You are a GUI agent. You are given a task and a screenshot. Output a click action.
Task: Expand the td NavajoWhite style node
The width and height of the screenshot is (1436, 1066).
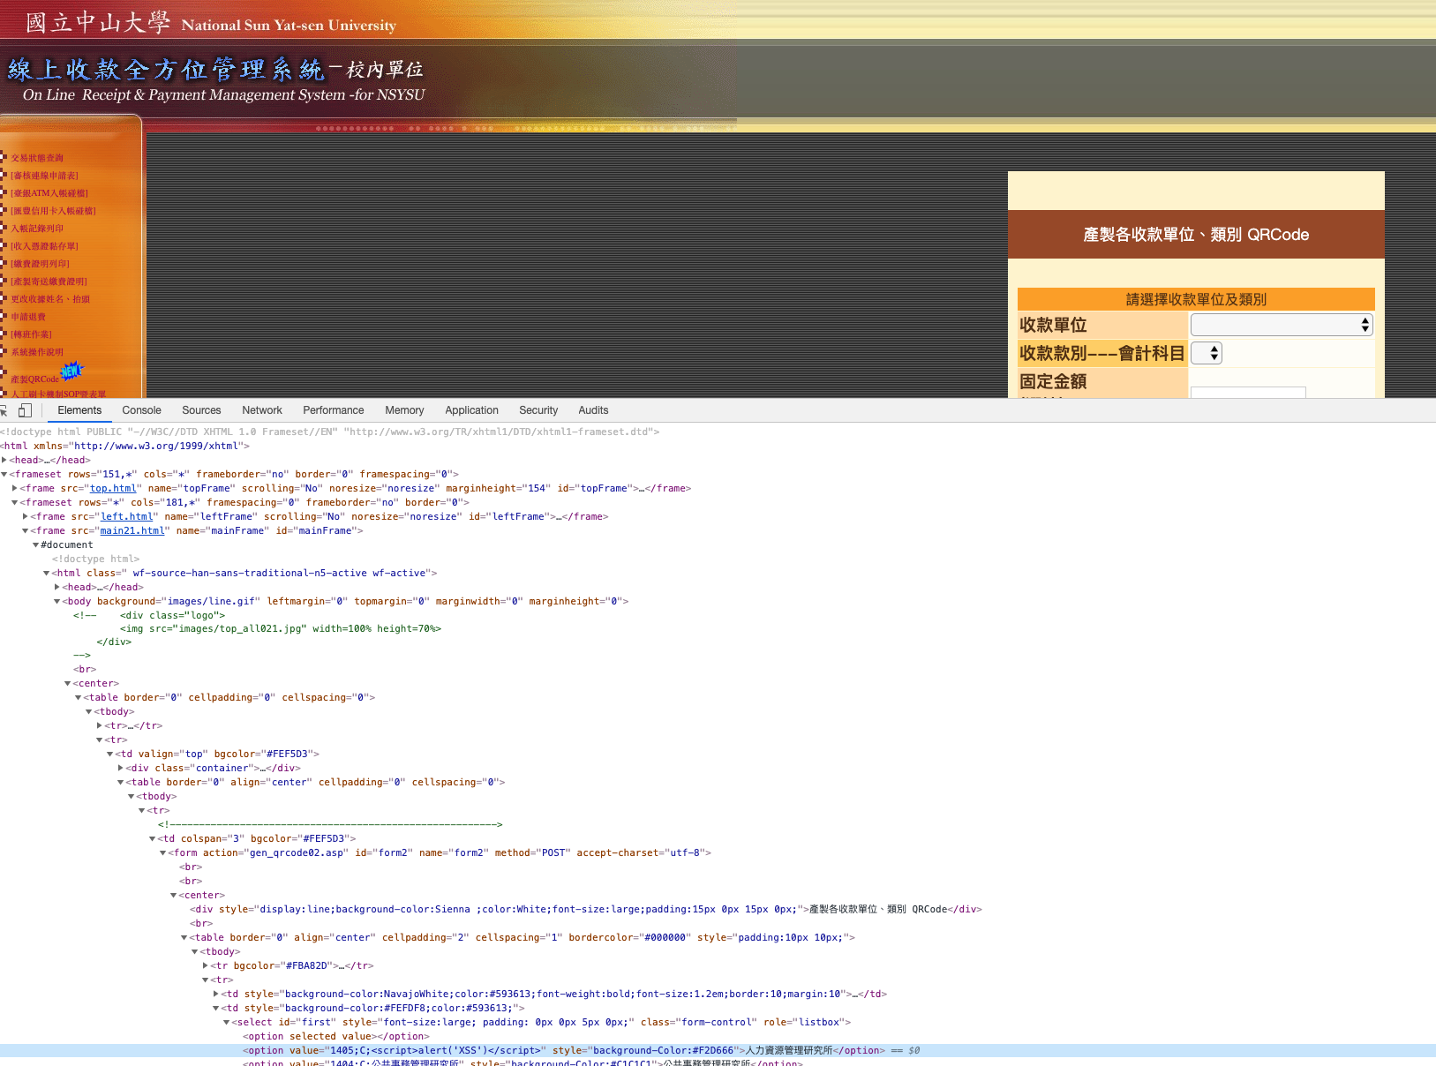pyautogui.click(x=216, y=994)
